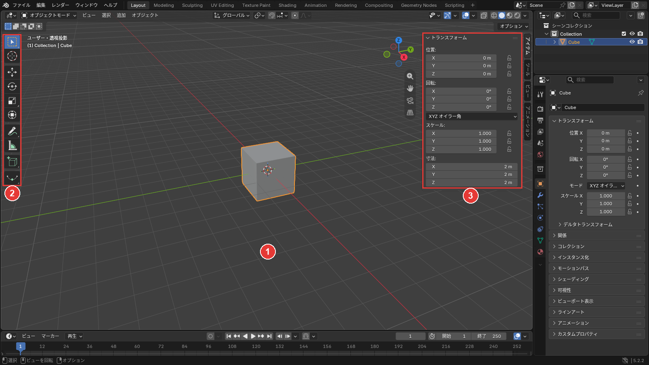This screenshot has width=649, height=365.
Task: Open XYZ Euler rotation mode dropdown in sidebar
Action: coord(472,116)
